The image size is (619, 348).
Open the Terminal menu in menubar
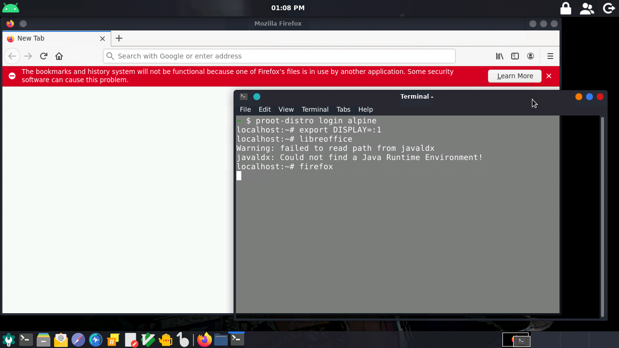point(315,109)
